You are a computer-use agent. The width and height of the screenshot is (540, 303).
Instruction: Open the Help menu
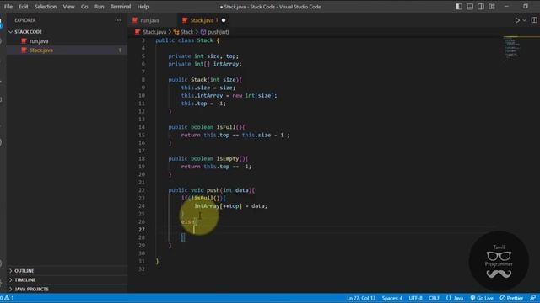(x=143, y=7)
